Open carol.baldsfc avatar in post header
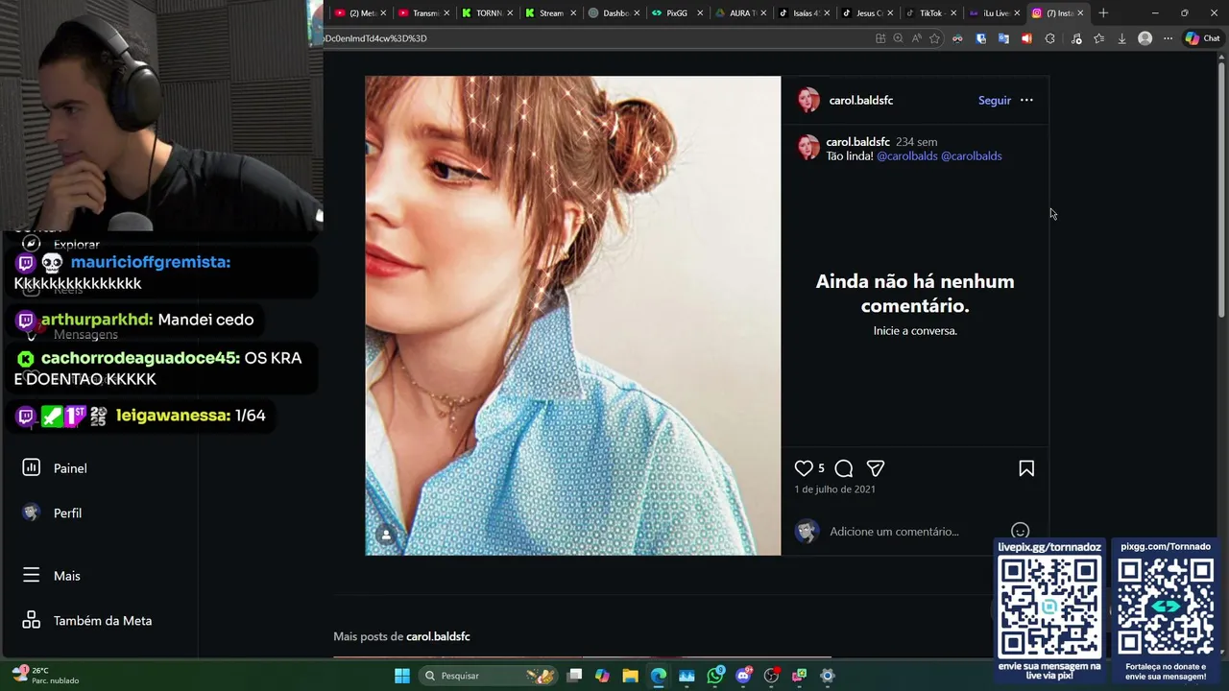The width and height of the screenshot is (1229, 691). point(808,100)
